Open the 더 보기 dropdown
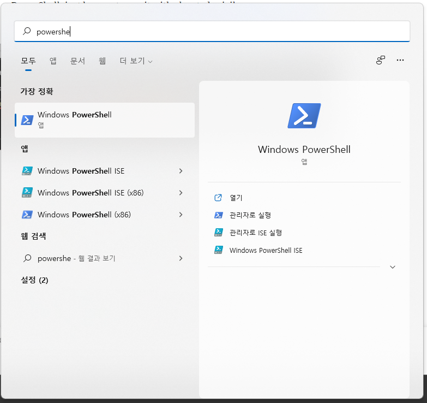Image resolution: width=427 pixels, height=403 pixels. 136,61
